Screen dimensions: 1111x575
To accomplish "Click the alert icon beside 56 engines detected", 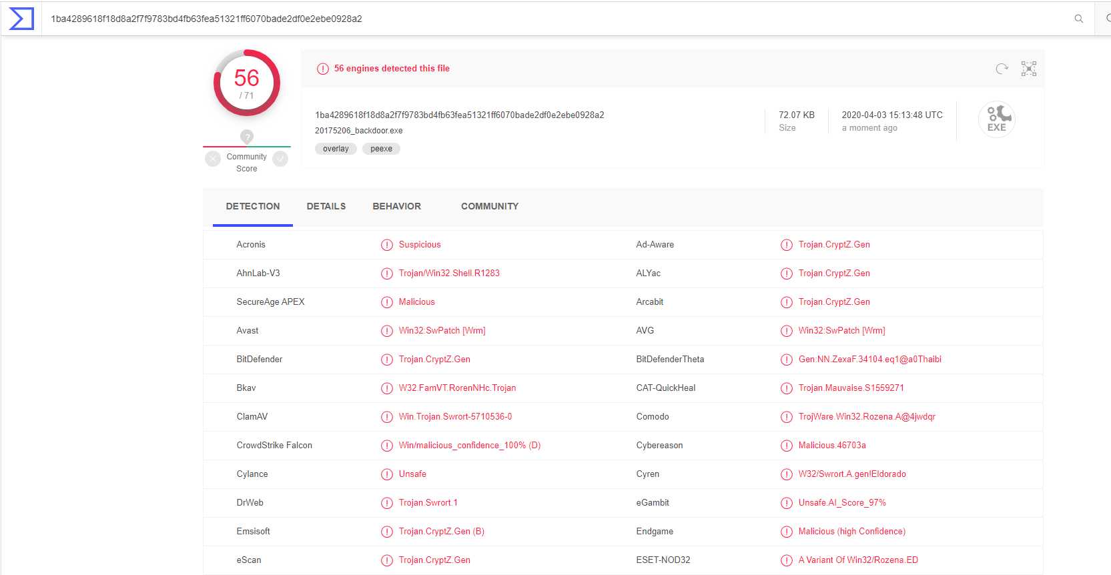I will point(323,69).
